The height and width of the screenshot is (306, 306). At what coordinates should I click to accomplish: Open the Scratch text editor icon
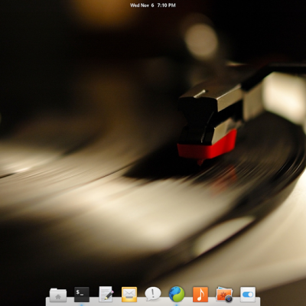point(106,295)
